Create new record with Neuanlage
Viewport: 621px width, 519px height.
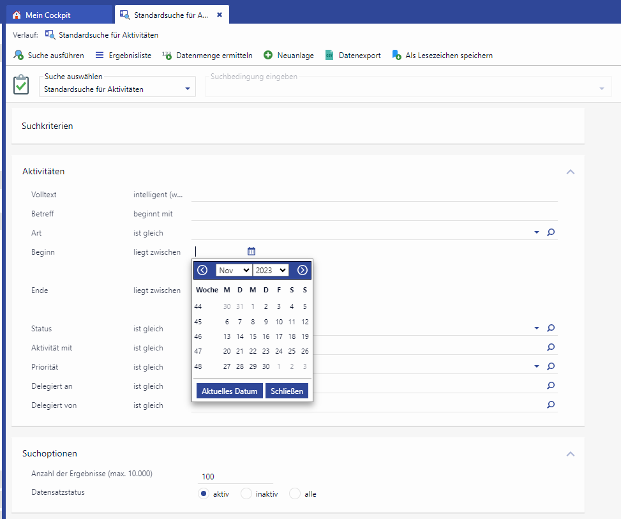pos(269,56)
